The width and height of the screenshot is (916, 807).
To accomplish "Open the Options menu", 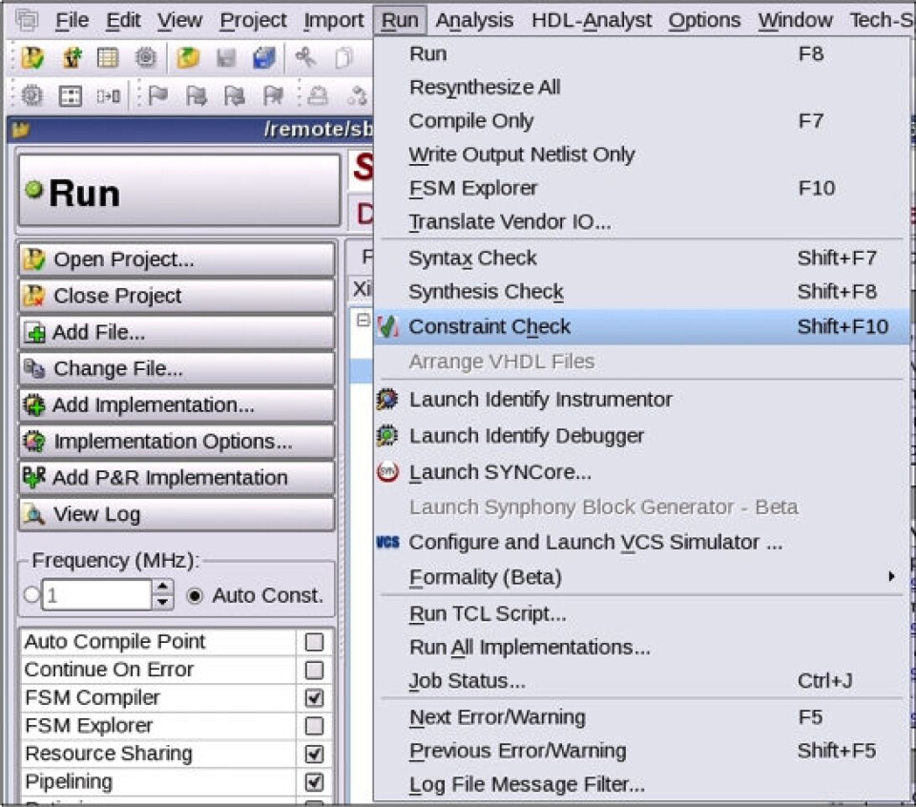I will point(704,20).
